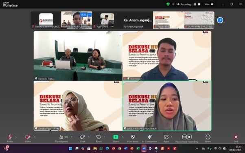The width and height of the screenshot is (245, 153).
Task: Stop recording from top bar
Action: [x=199, y=4]
